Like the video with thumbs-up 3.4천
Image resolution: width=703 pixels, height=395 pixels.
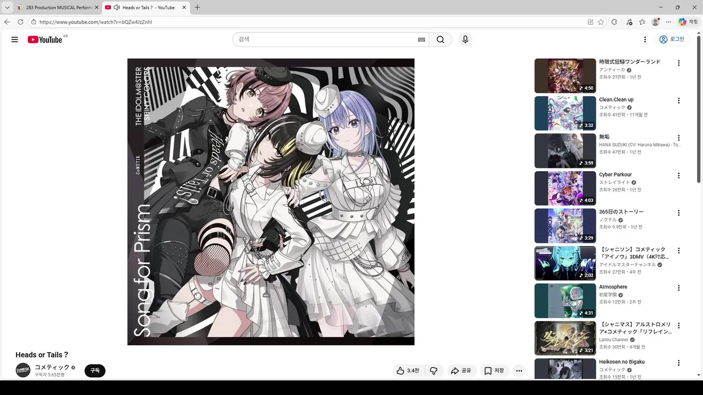pos(408,371)
